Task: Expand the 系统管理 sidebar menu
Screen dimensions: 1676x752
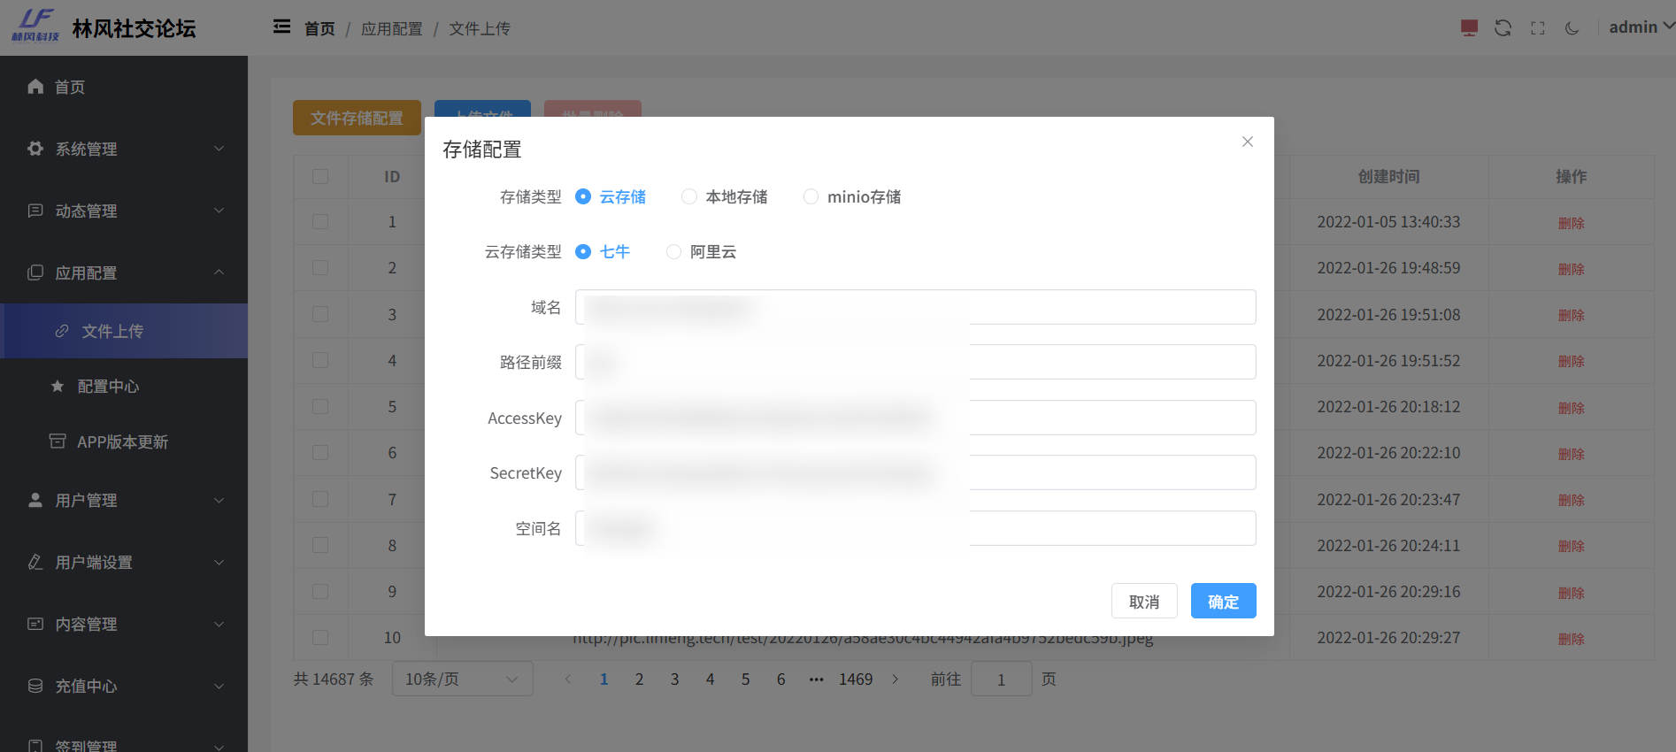Action: (124, 149)
